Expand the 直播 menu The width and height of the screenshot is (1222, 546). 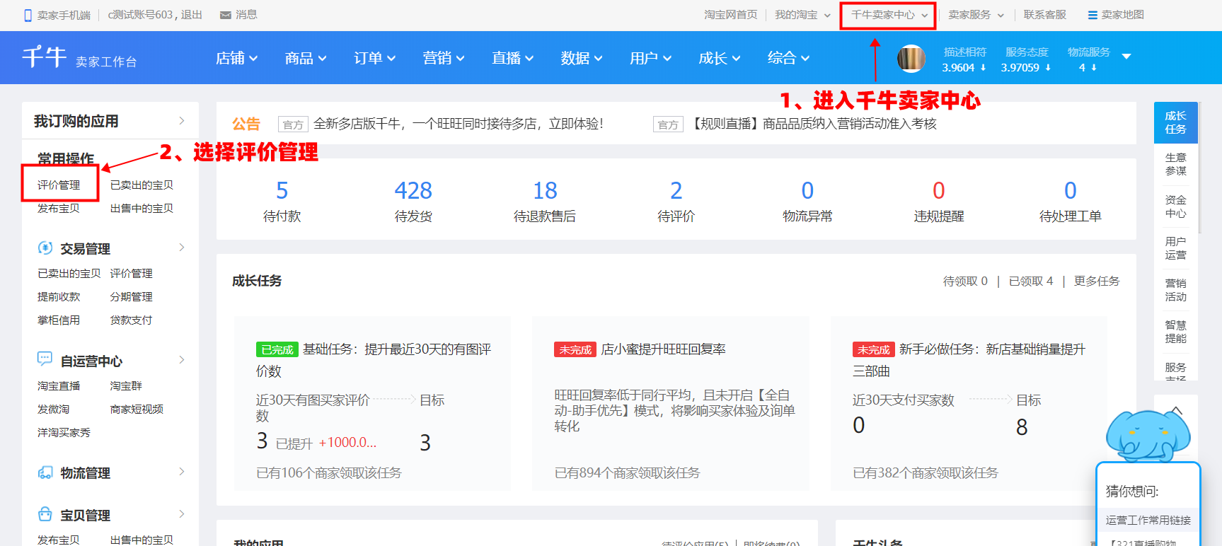pyautogui.click(x=513, y=58)
